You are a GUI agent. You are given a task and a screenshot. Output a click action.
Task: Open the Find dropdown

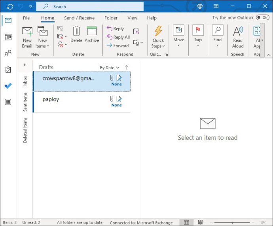pyautogui.click(x=218, y=36)
